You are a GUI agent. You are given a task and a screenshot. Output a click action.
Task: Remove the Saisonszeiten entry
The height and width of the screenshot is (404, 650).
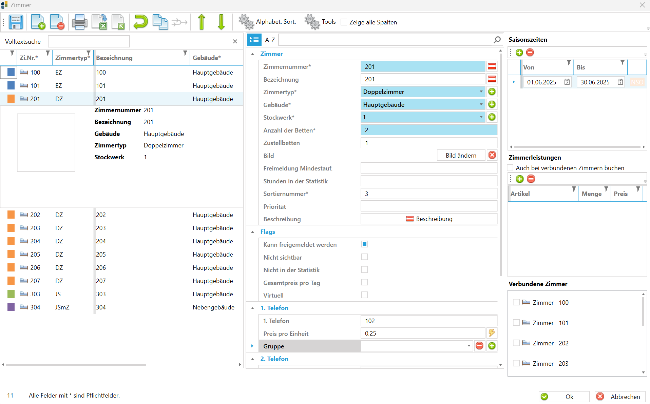[530, 53]
